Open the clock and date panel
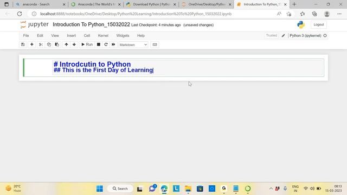This screenshot has width=347, height=195. coord(333,188)
